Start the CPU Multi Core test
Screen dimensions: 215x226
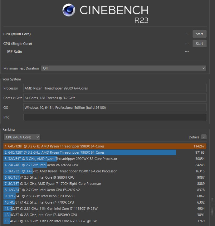[x=199, y=34]
